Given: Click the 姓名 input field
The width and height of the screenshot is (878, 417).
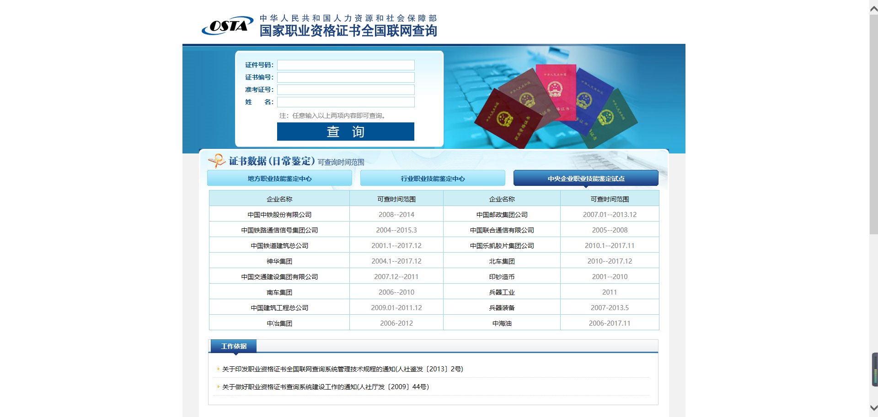Looking at the screenshot, I should [345, 102].
